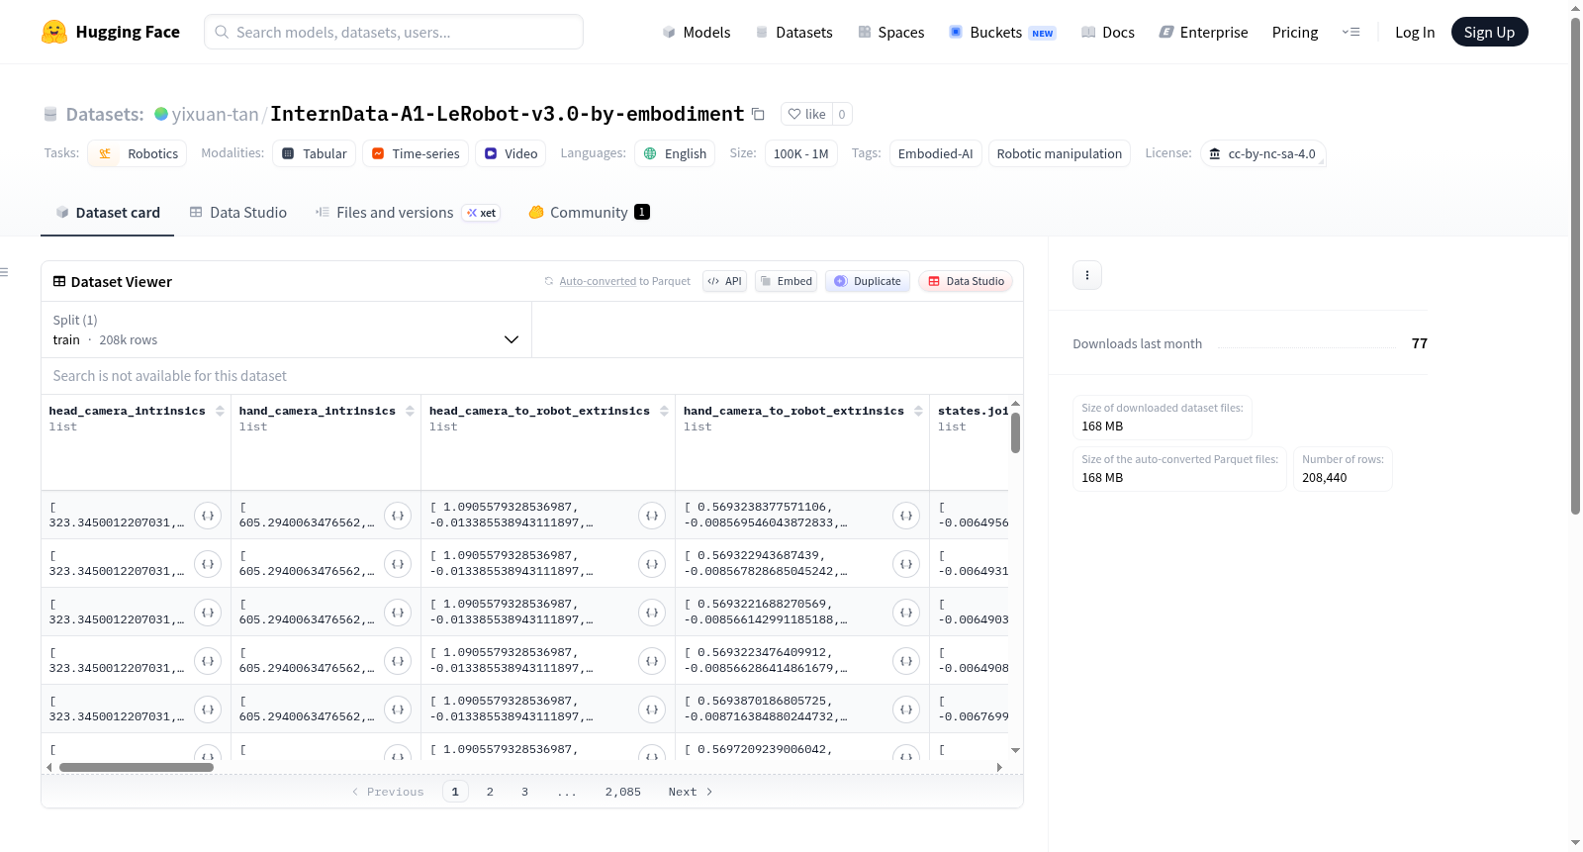Open the Community tab
The height and width of the screenshot is (852, 1583).
click(x=589, y=212)
